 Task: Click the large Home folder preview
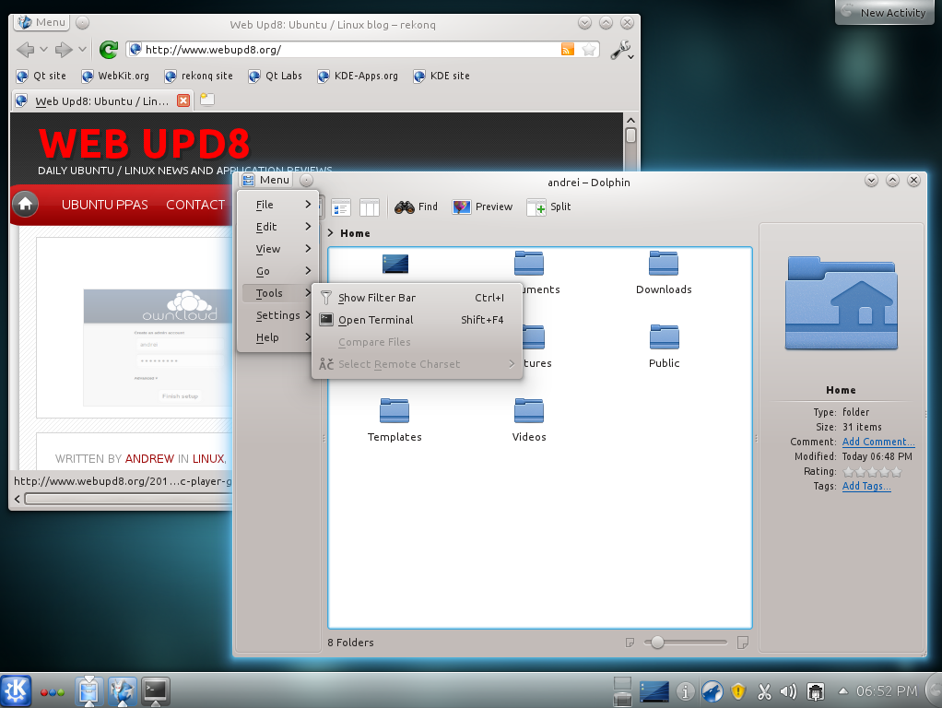841,303
